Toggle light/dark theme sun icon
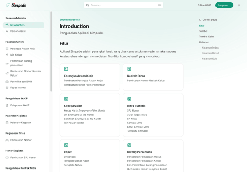 (239, 5)
